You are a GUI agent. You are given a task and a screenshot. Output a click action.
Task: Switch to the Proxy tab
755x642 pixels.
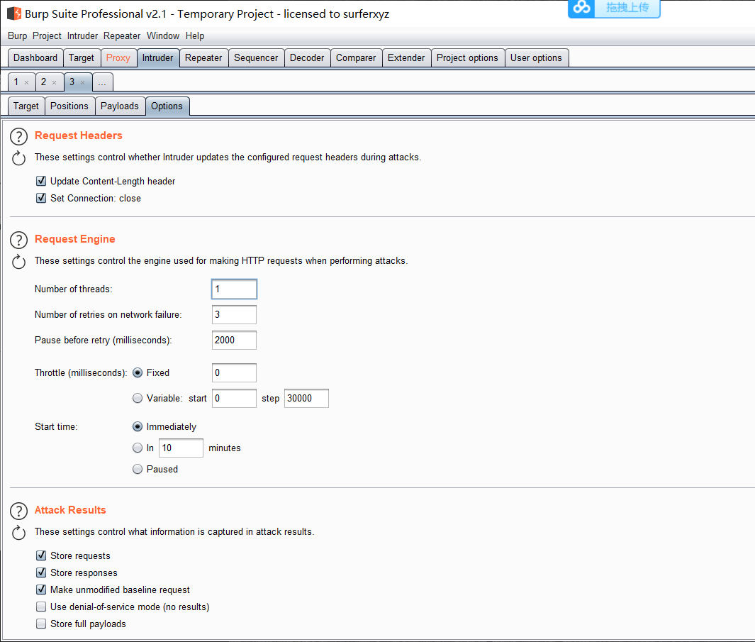coord(118,58)
